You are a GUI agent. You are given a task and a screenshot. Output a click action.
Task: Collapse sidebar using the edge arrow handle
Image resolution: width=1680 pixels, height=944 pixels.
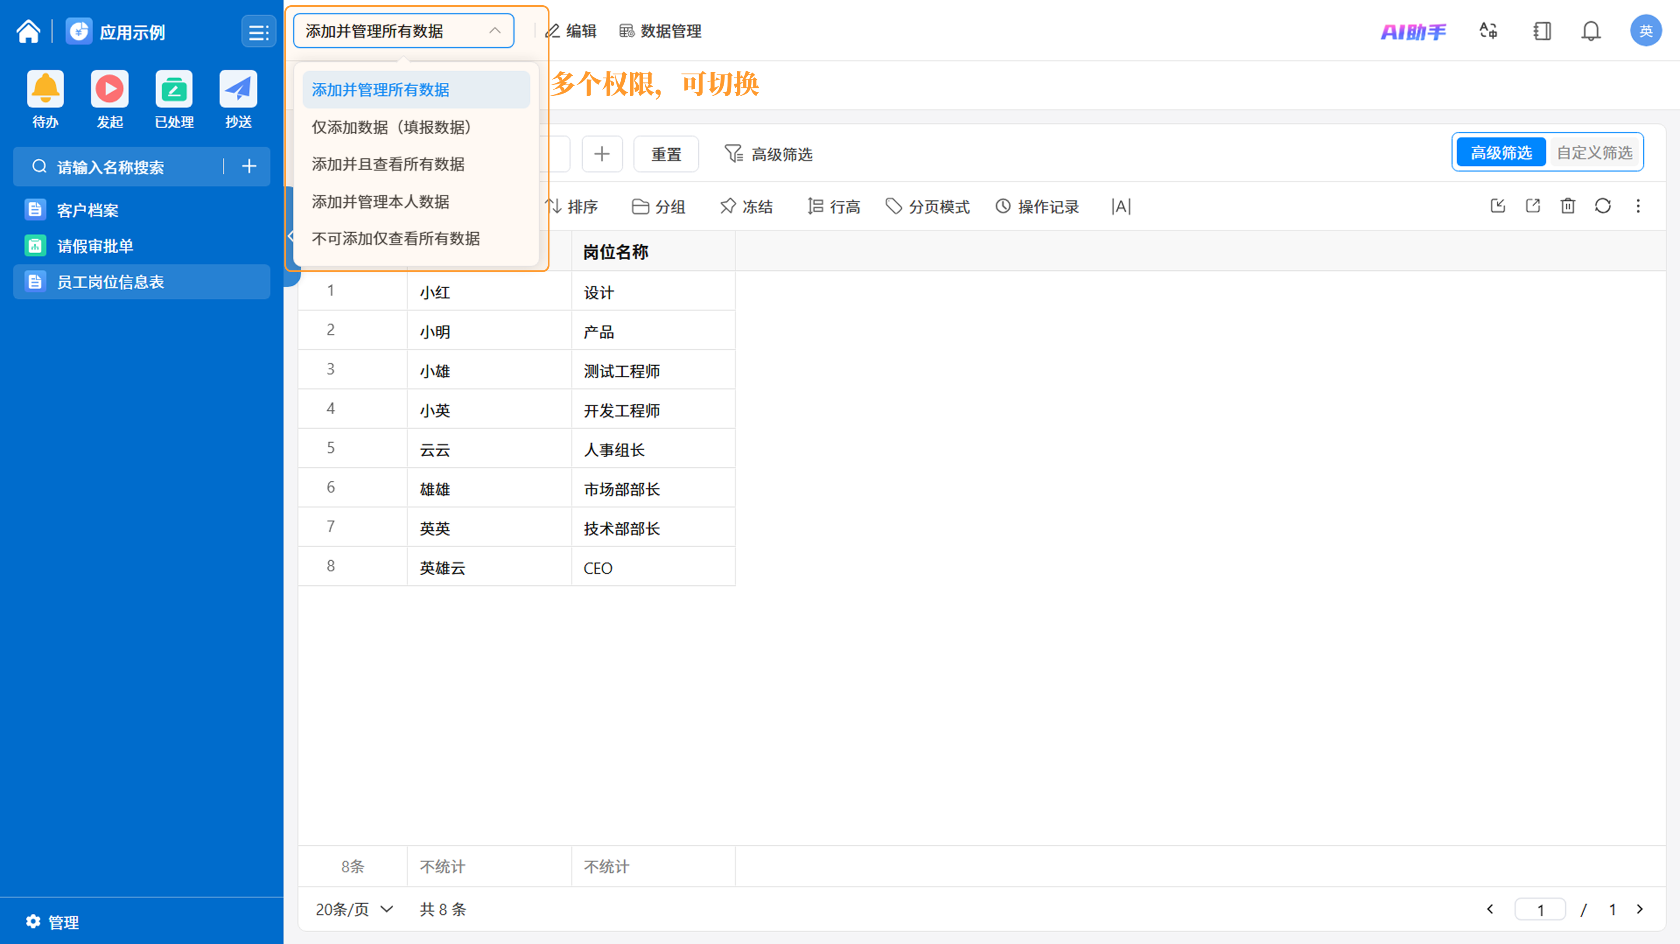tap(291, 237)
